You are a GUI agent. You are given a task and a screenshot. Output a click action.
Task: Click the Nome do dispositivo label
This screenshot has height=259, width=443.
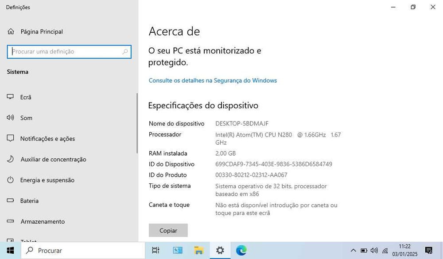click(x=177, y=123)
